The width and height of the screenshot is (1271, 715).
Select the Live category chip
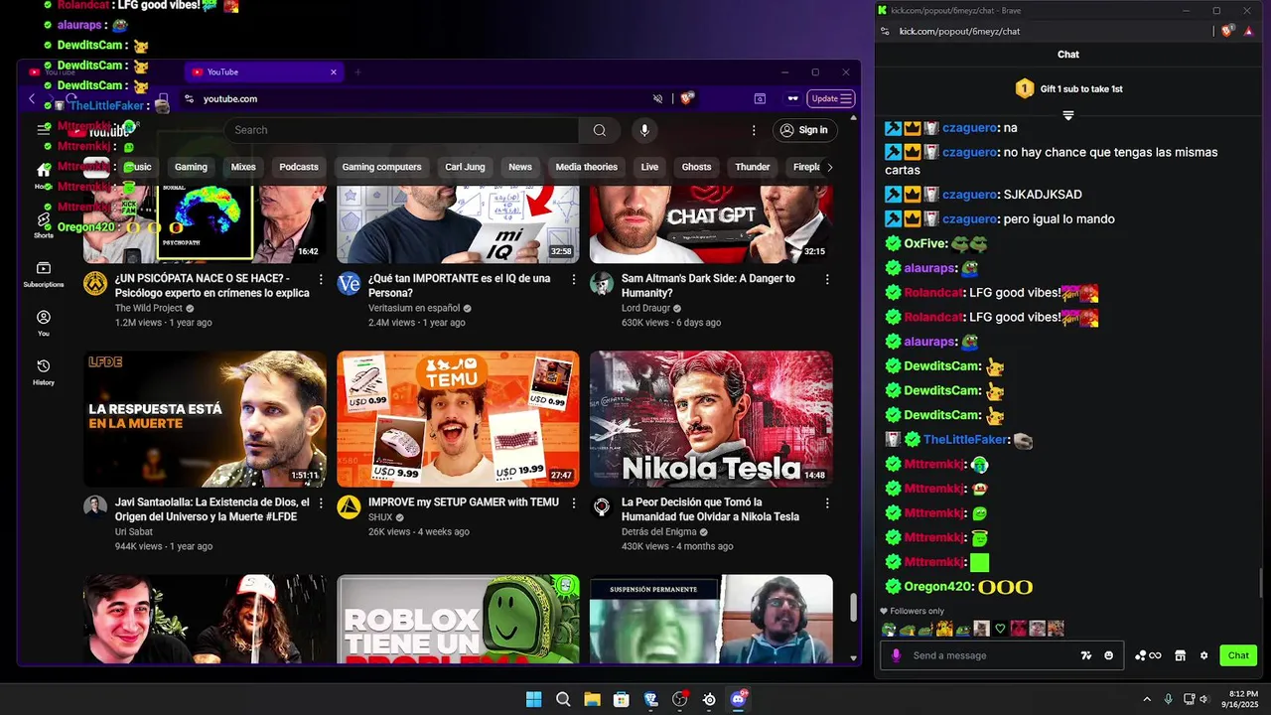click(x=649, y=167)
